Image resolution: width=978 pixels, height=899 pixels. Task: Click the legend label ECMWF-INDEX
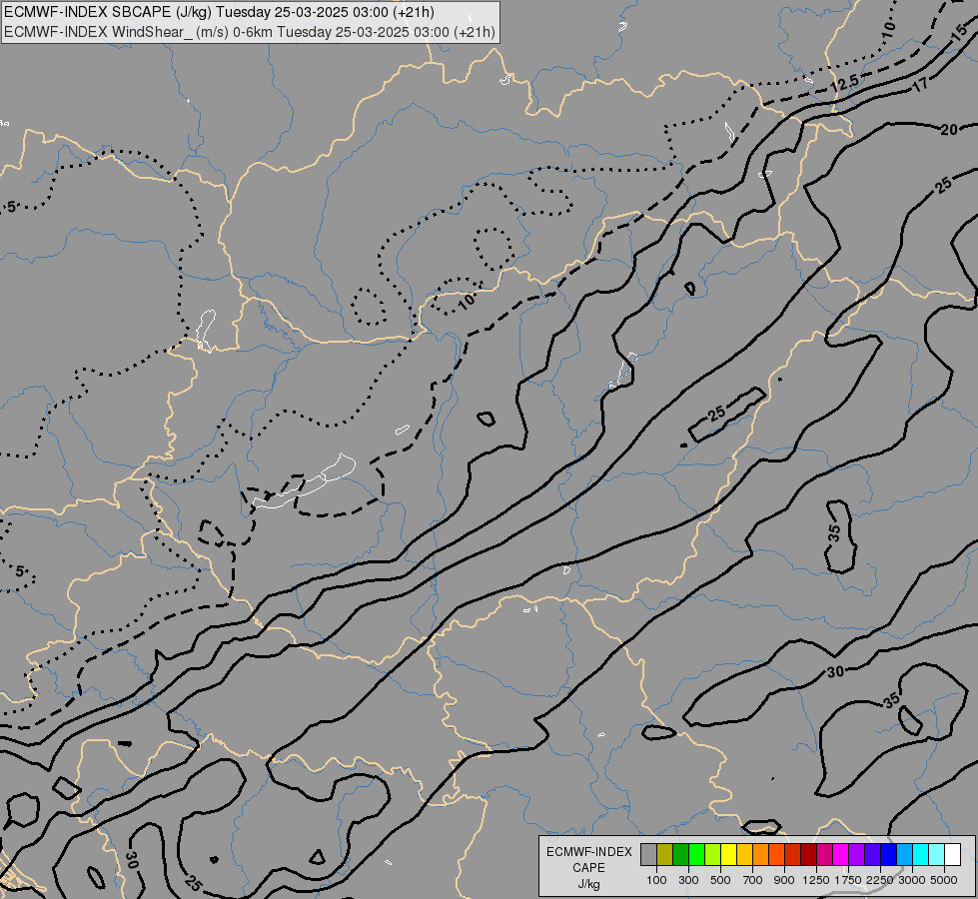click(x=588, y=852)
